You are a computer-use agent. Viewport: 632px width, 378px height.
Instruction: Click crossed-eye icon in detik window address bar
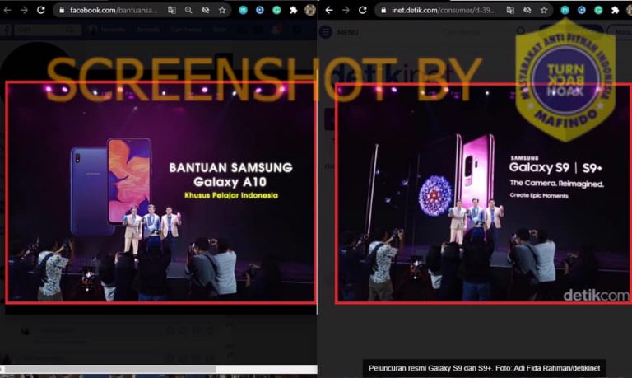527,10
